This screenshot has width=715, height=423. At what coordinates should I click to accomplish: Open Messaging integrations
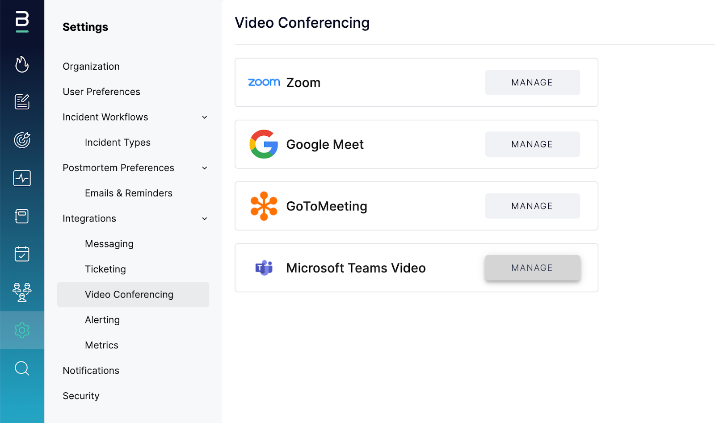click(109, 244)
